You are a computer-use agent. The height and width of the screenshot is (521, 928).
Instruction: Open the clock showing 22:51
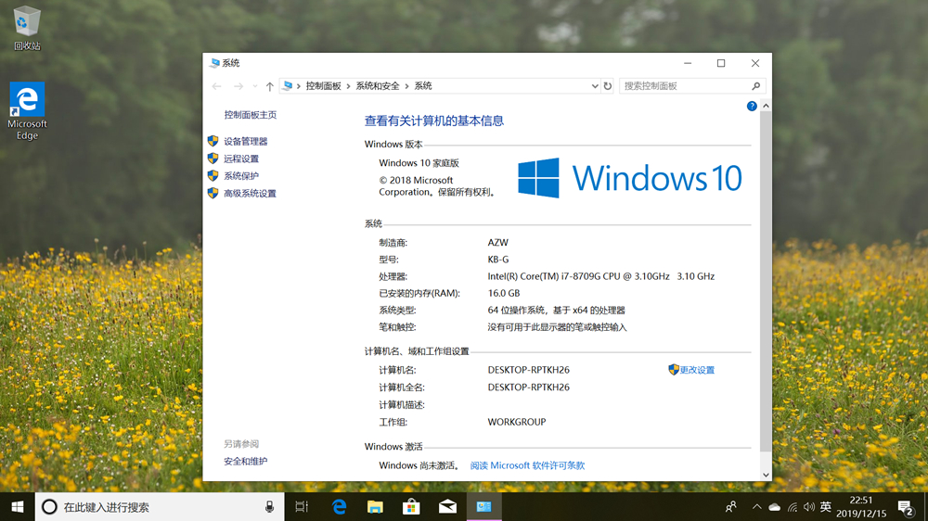861,507
